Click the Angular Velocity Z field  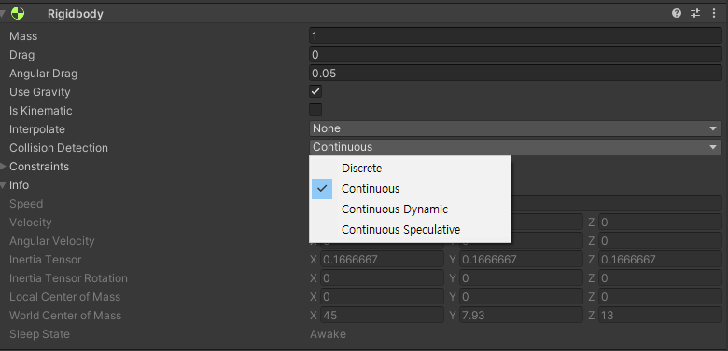[x=660, y=241]
